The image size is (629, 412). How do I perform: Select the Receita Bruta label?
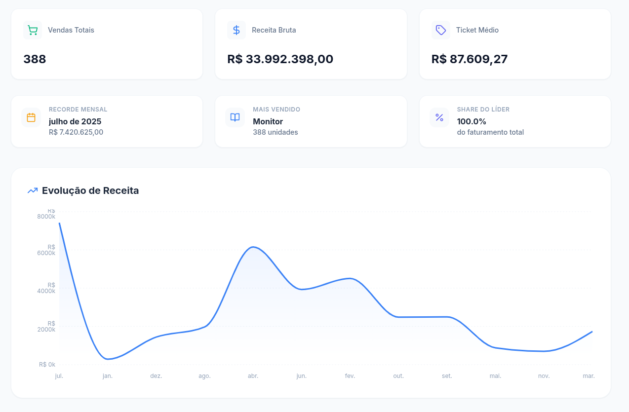pyautogui.click(x=274, y=30)
